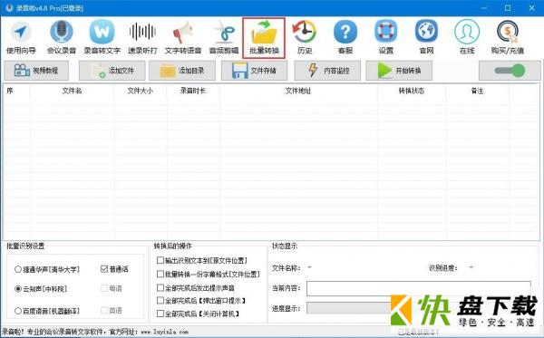Open the 购买/充值 purchase icon
The height and width of the screenshot is (338, 544).
508,37
